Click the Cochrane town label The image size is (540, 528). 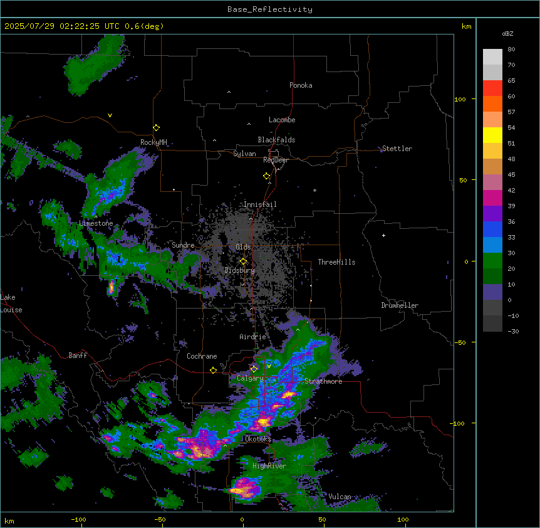pyautogui.click(x=202, y=356)
